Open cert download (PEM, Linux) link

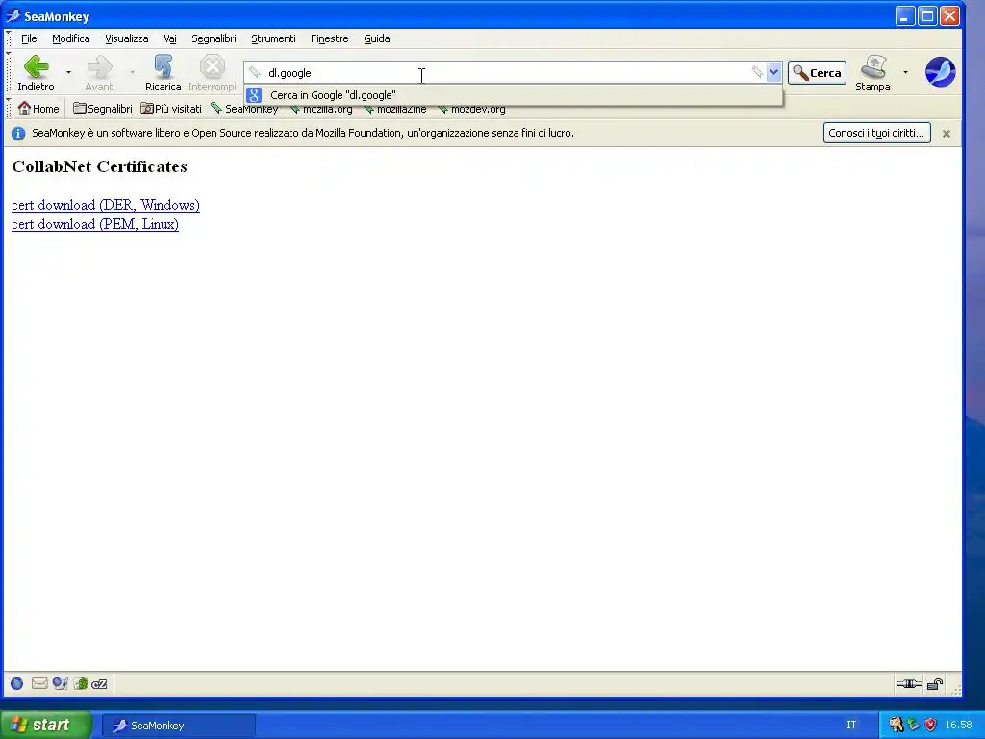tap(95, 224)
